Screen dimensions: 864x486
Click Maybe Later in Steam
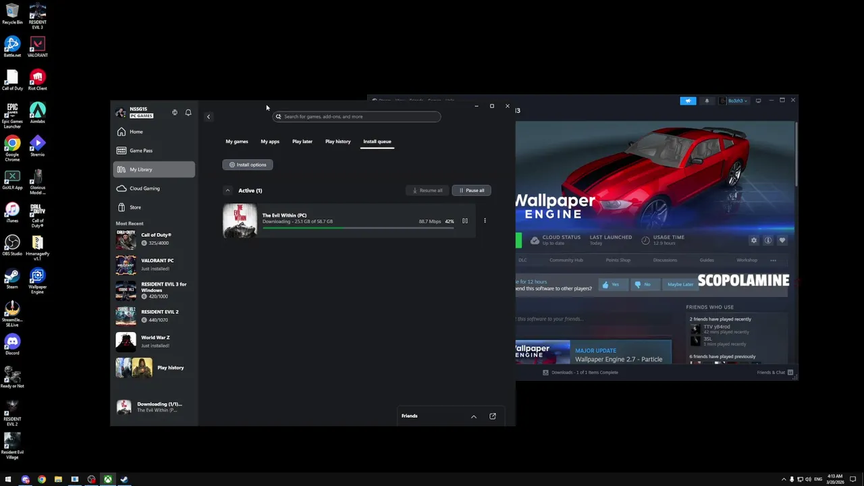pos(680,284)
